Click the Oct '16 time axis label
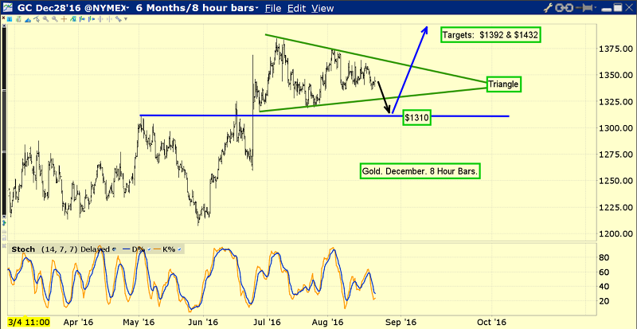This screenshot has height=329, width=637. pyautogui.click(x=492, y=323)
